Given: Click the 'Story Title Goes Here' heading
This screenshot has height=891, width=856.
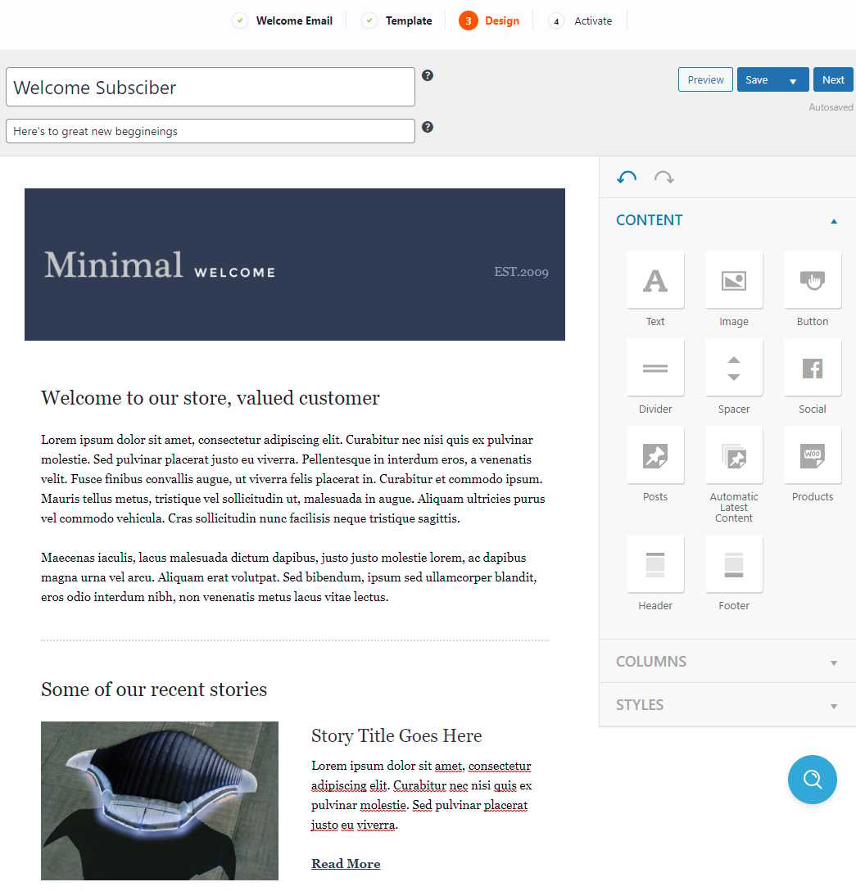Looking at the screenshot, I should [x=396, y=735].
